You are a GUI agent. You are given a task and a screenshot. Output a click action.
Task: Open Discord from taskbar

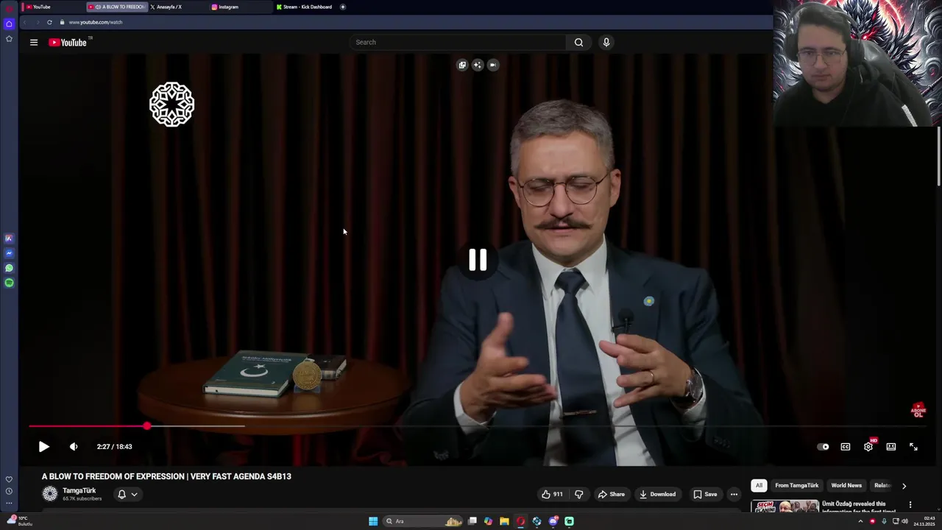(553, 521)
